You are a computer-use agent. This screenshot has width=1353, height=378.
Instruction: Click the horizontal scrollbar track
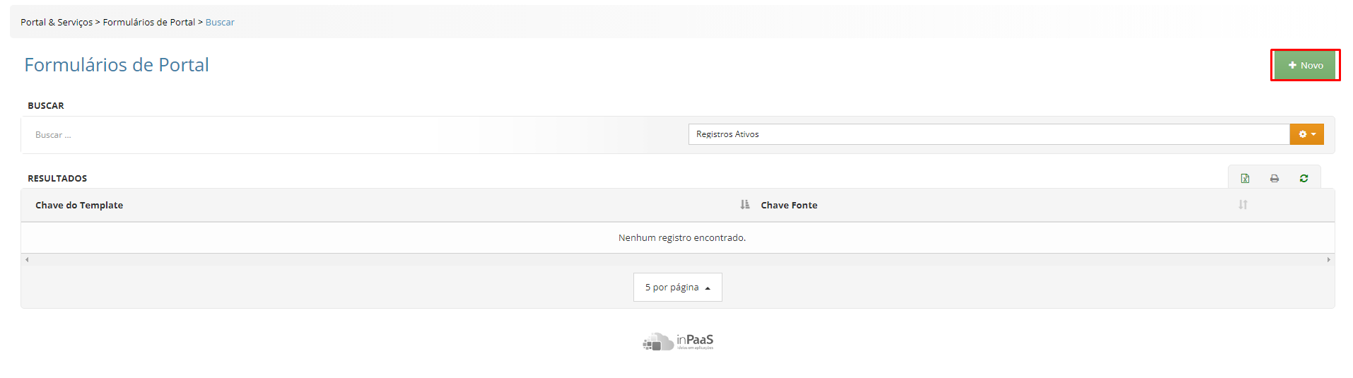678,259
